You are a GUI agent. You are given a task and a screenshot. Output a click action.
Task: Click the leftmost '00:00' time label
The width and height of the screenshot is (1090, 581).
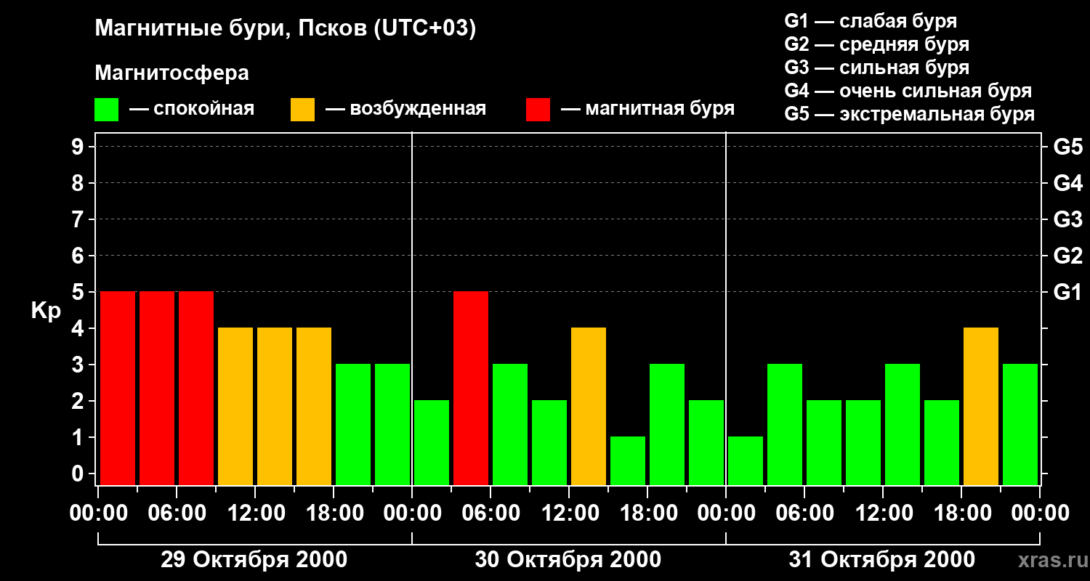click(98, 513)
